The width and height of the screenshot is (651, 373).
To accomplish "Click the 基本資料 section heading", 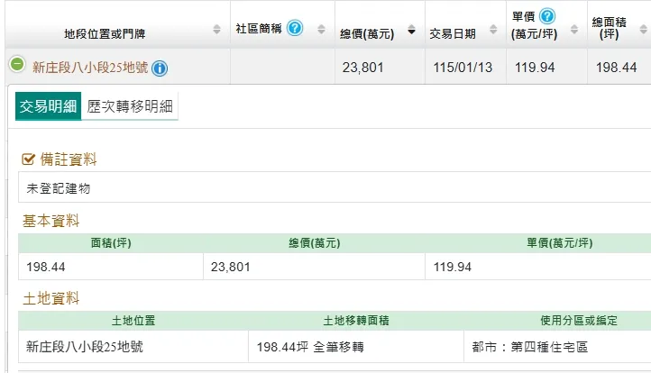I will [50, 221].
